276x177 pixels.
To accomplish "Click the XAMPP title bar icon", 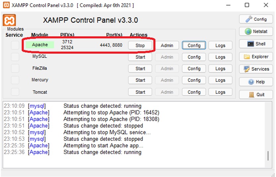I will (6, 5).
